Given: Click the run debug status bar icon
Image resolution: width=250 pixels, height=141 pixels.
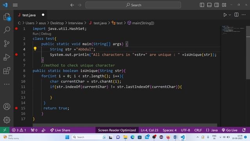Looking at the screenshot, I should 43,130.
